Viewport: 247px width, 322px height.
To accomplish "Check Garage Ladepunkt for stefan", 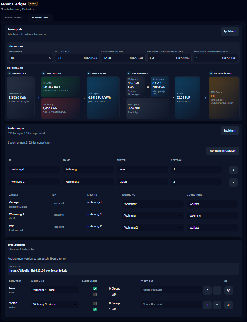I will click(95, 303).
